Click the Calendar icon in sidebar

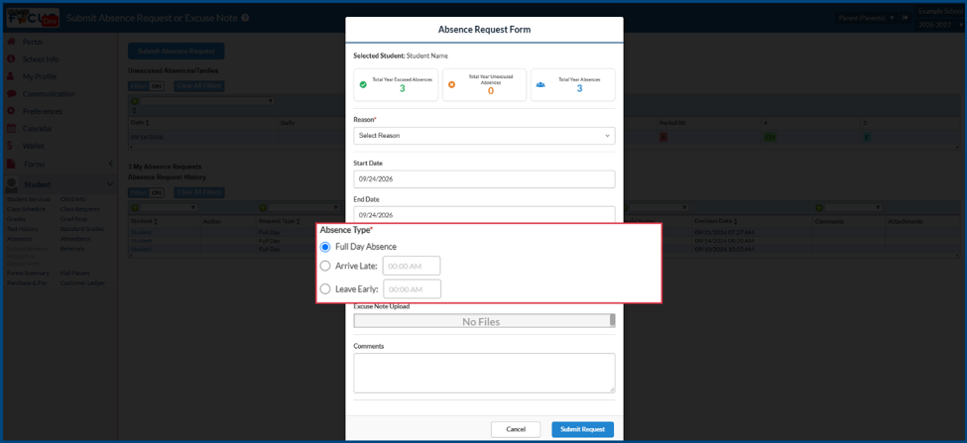coord(11,128)
